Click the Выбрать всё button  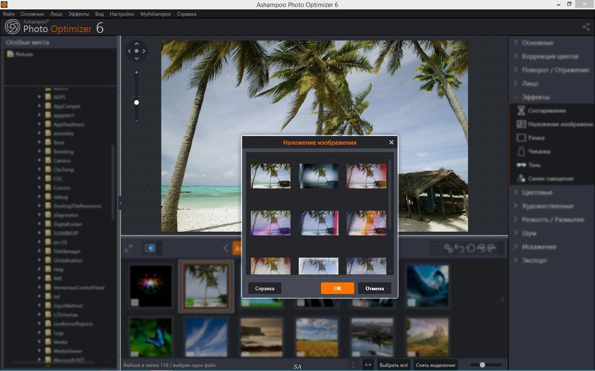[393, 365]
